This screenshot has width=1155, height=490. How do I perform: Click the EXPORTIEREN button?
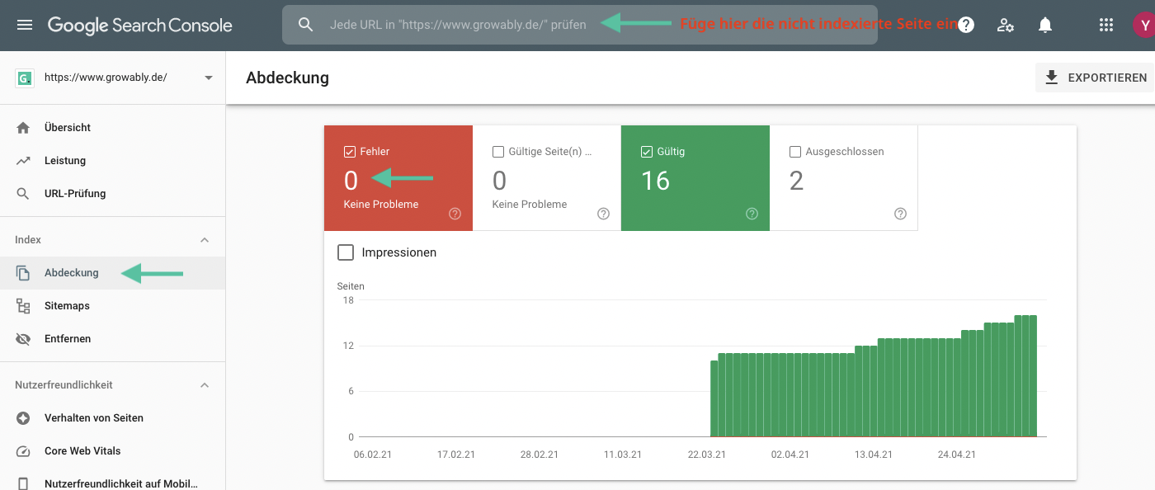click(x=1096, y=78)
